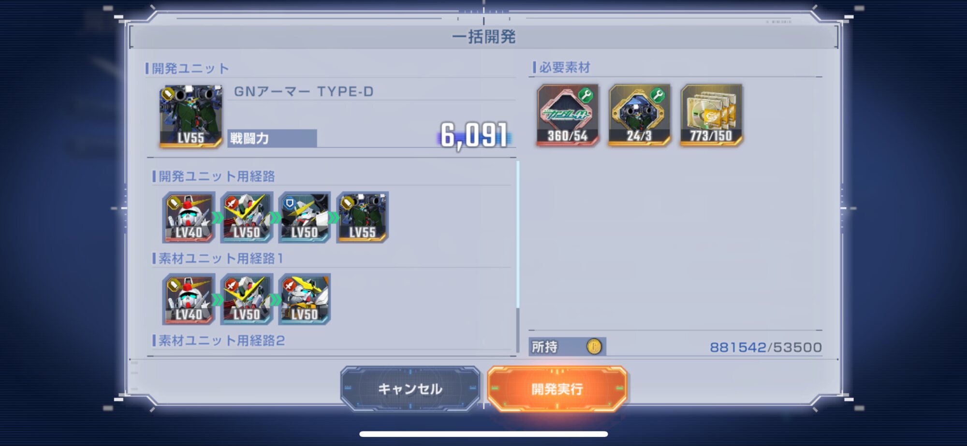Select the blueprint material showing 24/3
This screenshot has height=446, width=967.
[639, 115]
